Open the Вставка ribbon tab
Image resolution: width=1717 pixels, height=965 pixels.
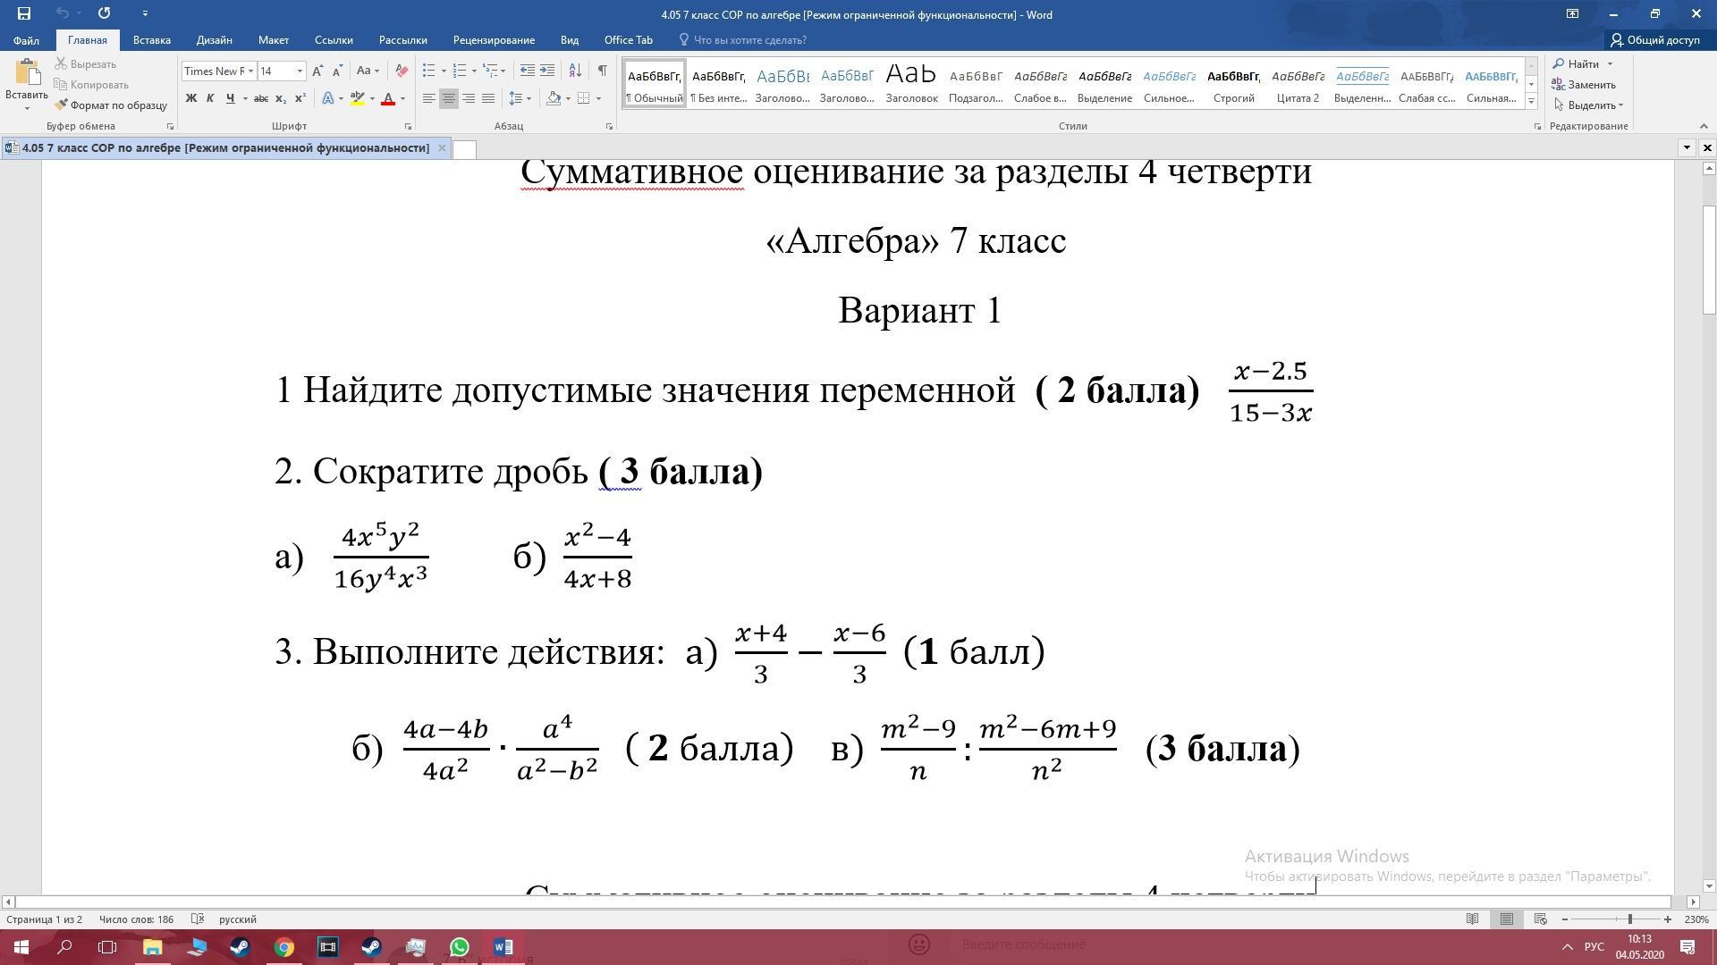point(151,40)
